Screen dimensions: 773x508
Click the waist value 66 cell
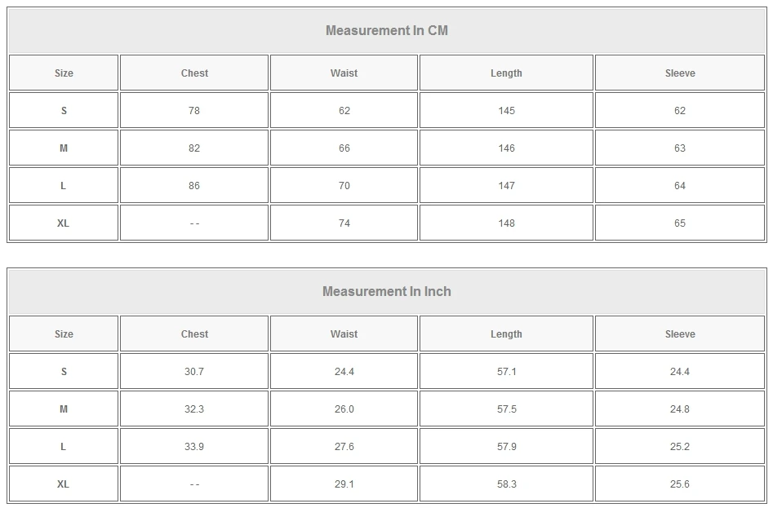coord(344,148)
